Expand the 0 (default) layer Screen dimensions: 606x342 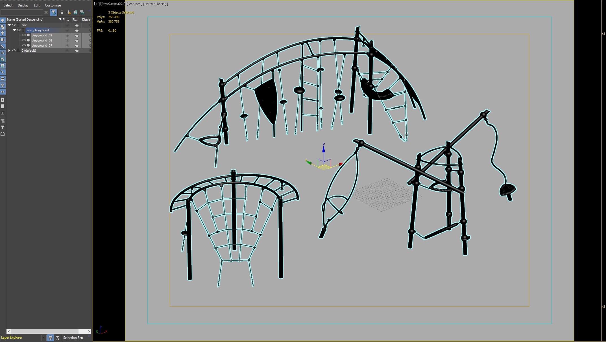point(9,51)
